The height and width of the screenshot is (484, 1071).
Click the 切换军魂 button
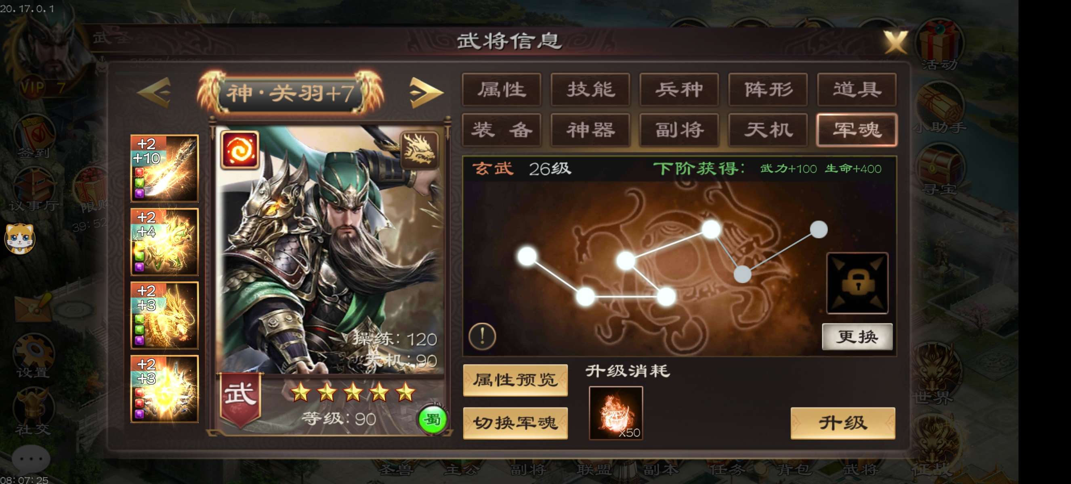tap(515, 423)
